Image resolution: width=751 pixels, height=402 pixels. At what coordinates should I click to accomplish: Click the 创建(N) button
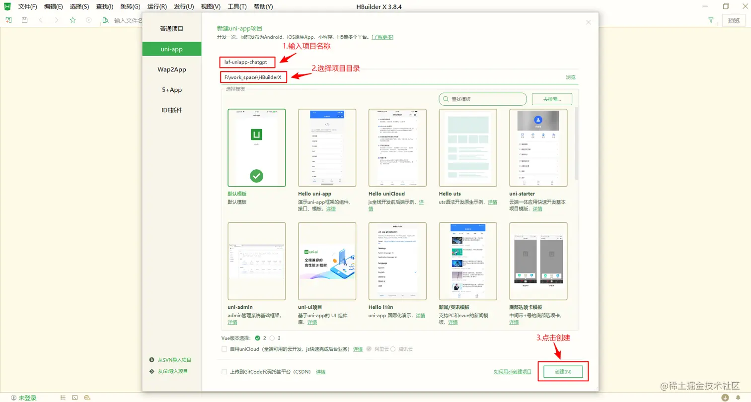coord(563,372)
